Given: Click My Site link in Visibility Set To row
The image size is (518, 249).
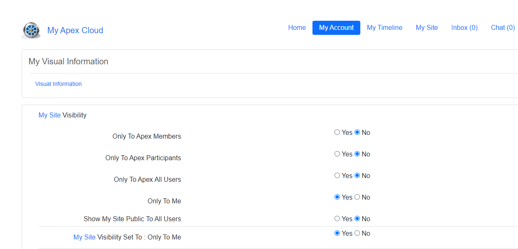Looking at the screenshot, I should click(x=84, y=237).
